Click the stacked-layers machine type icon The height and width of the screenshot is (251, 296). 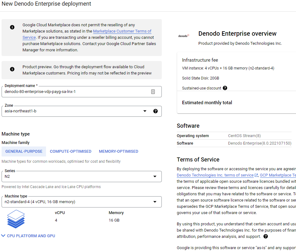tap(16, 219)
